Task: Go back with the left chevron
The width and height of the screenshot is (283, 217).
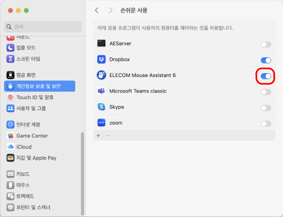Action: point(97,10)
